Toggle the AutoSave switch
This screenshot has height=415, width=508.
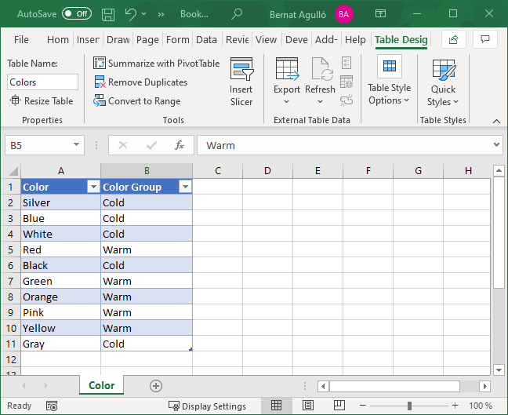(x=77, y=14)
